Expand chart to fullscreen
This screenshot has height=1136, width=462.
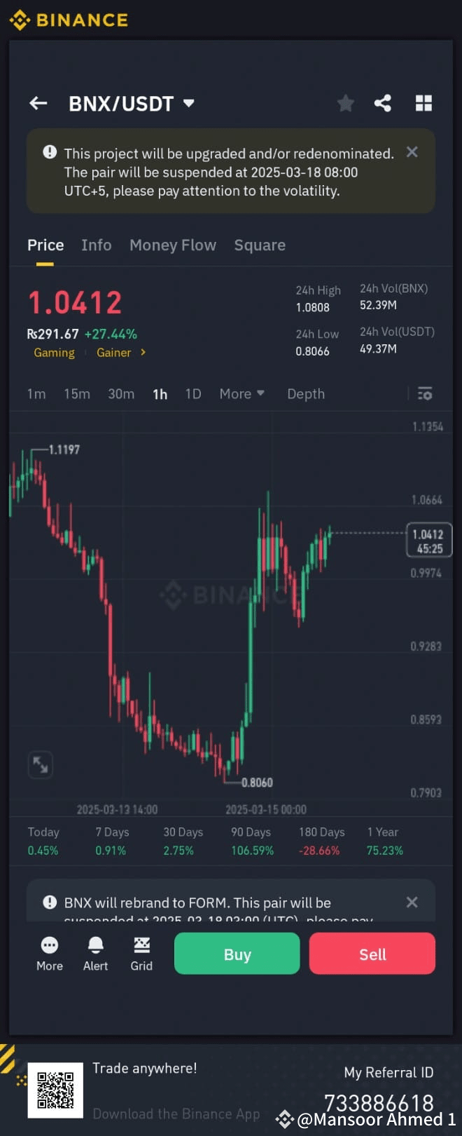coord(41,764)
